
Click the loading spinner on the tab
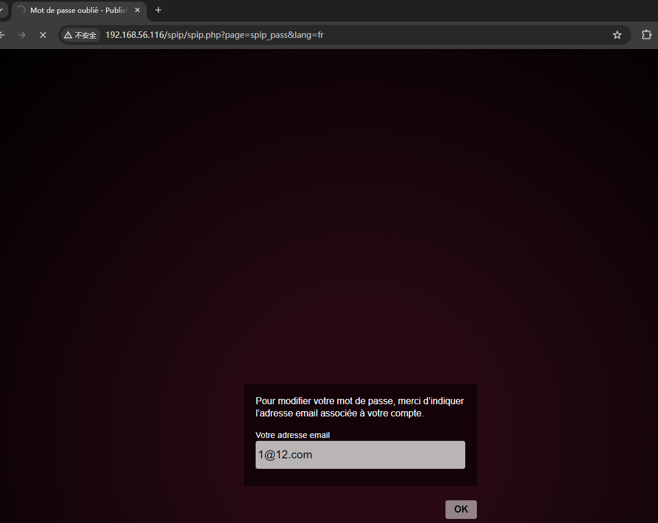(x=22, y=10)
